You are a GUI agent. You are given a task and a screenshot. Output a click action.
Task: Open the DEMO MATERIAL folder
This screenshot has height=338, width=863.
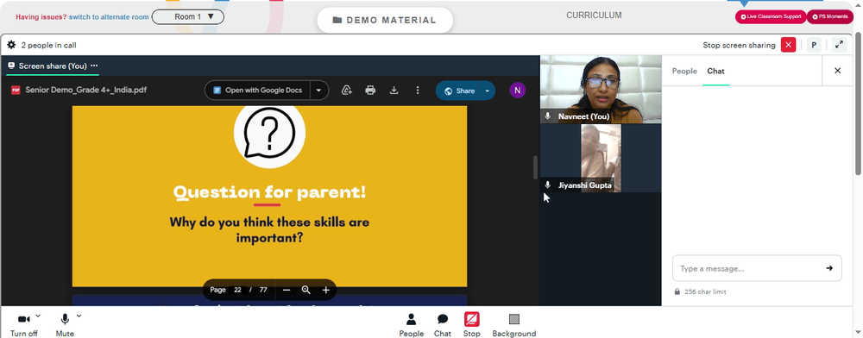[385, 21]
